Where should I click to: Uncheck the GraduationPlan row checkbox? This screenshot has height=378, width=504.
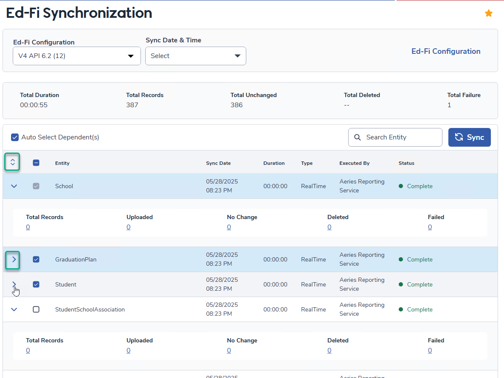36,259
